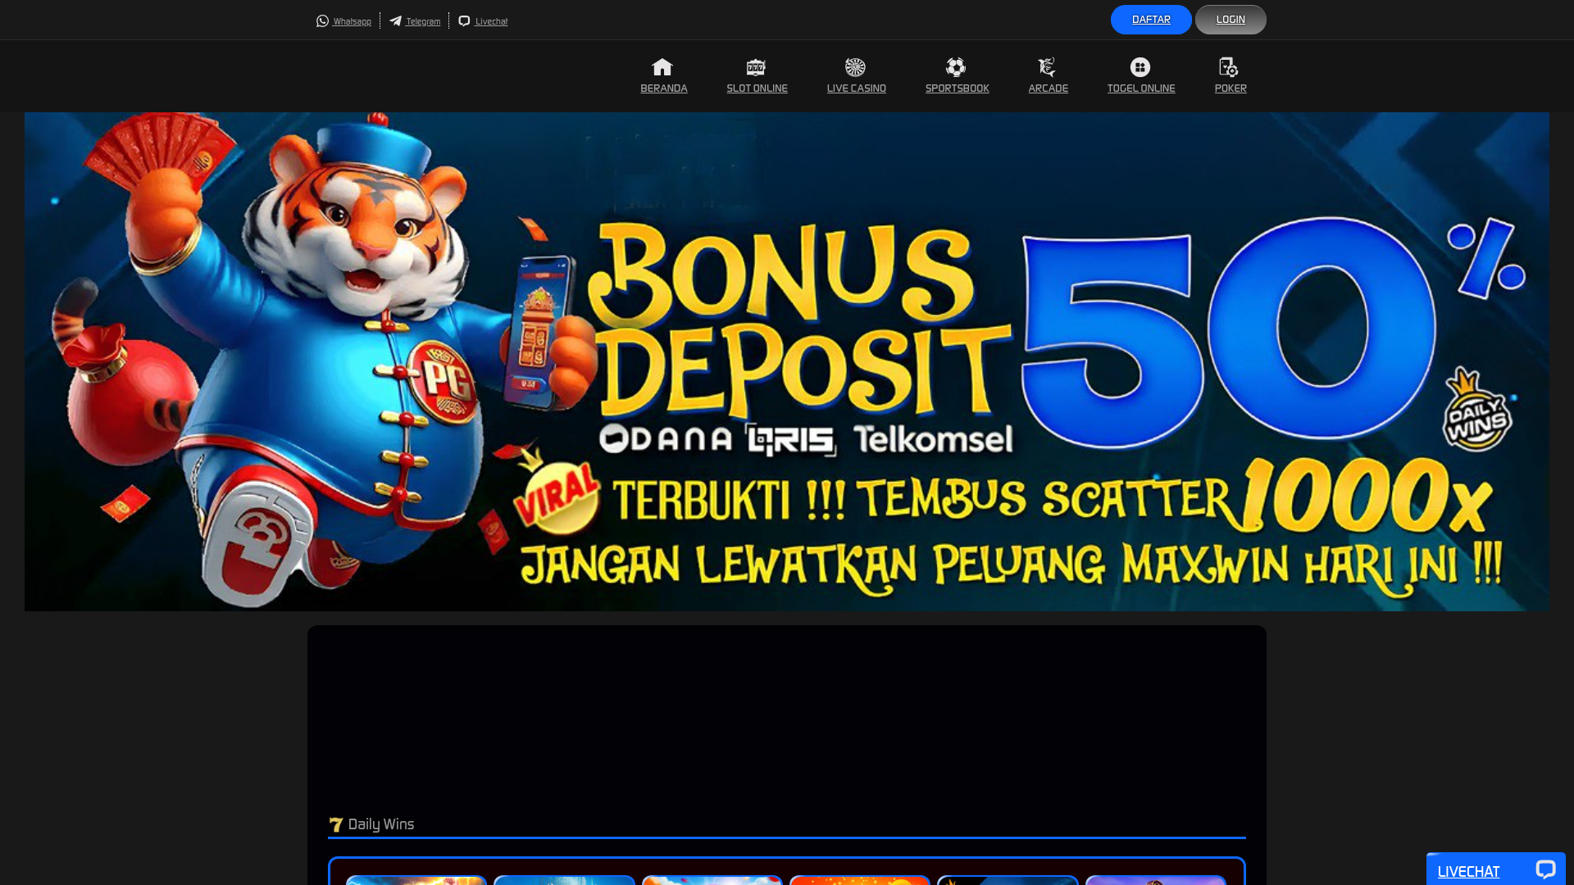Open SPORTSBOOK menu item
Viewport: 1574px width, 885px height.
(958, 88)
